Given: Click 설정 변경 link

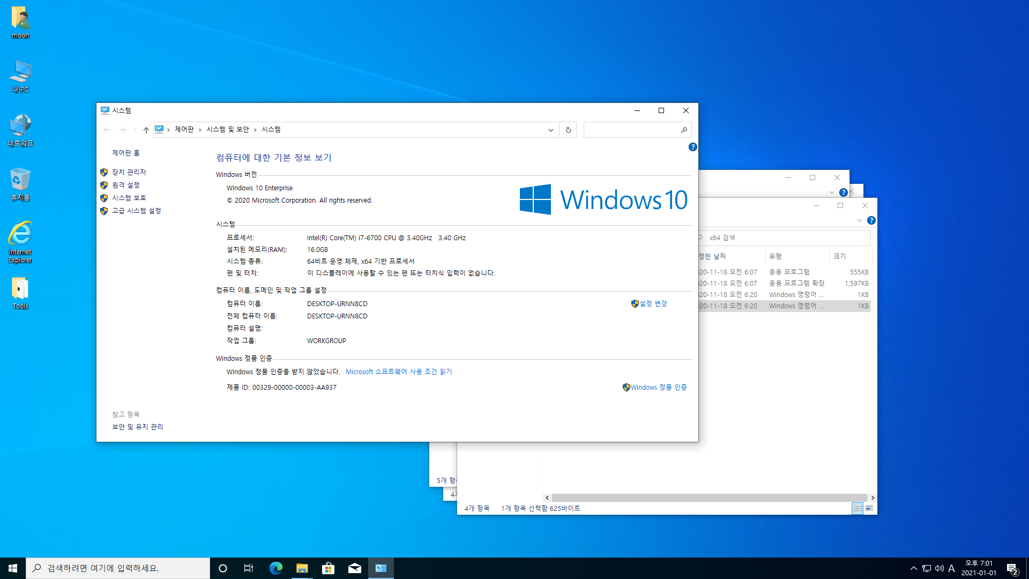Looking at the screenshot, I should click(x=653, y=303).
